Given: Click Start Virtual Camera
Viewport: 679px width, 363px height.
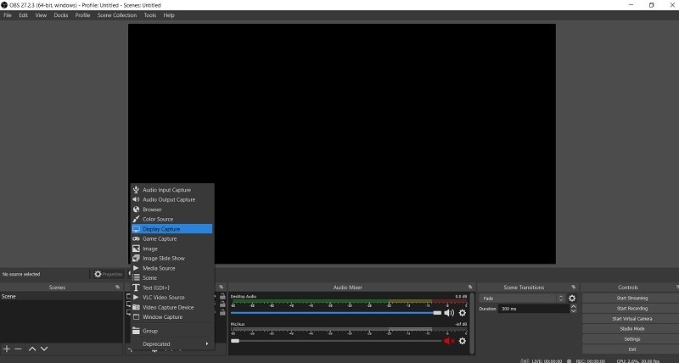Looking at the screenshot, I should [631, 319].
